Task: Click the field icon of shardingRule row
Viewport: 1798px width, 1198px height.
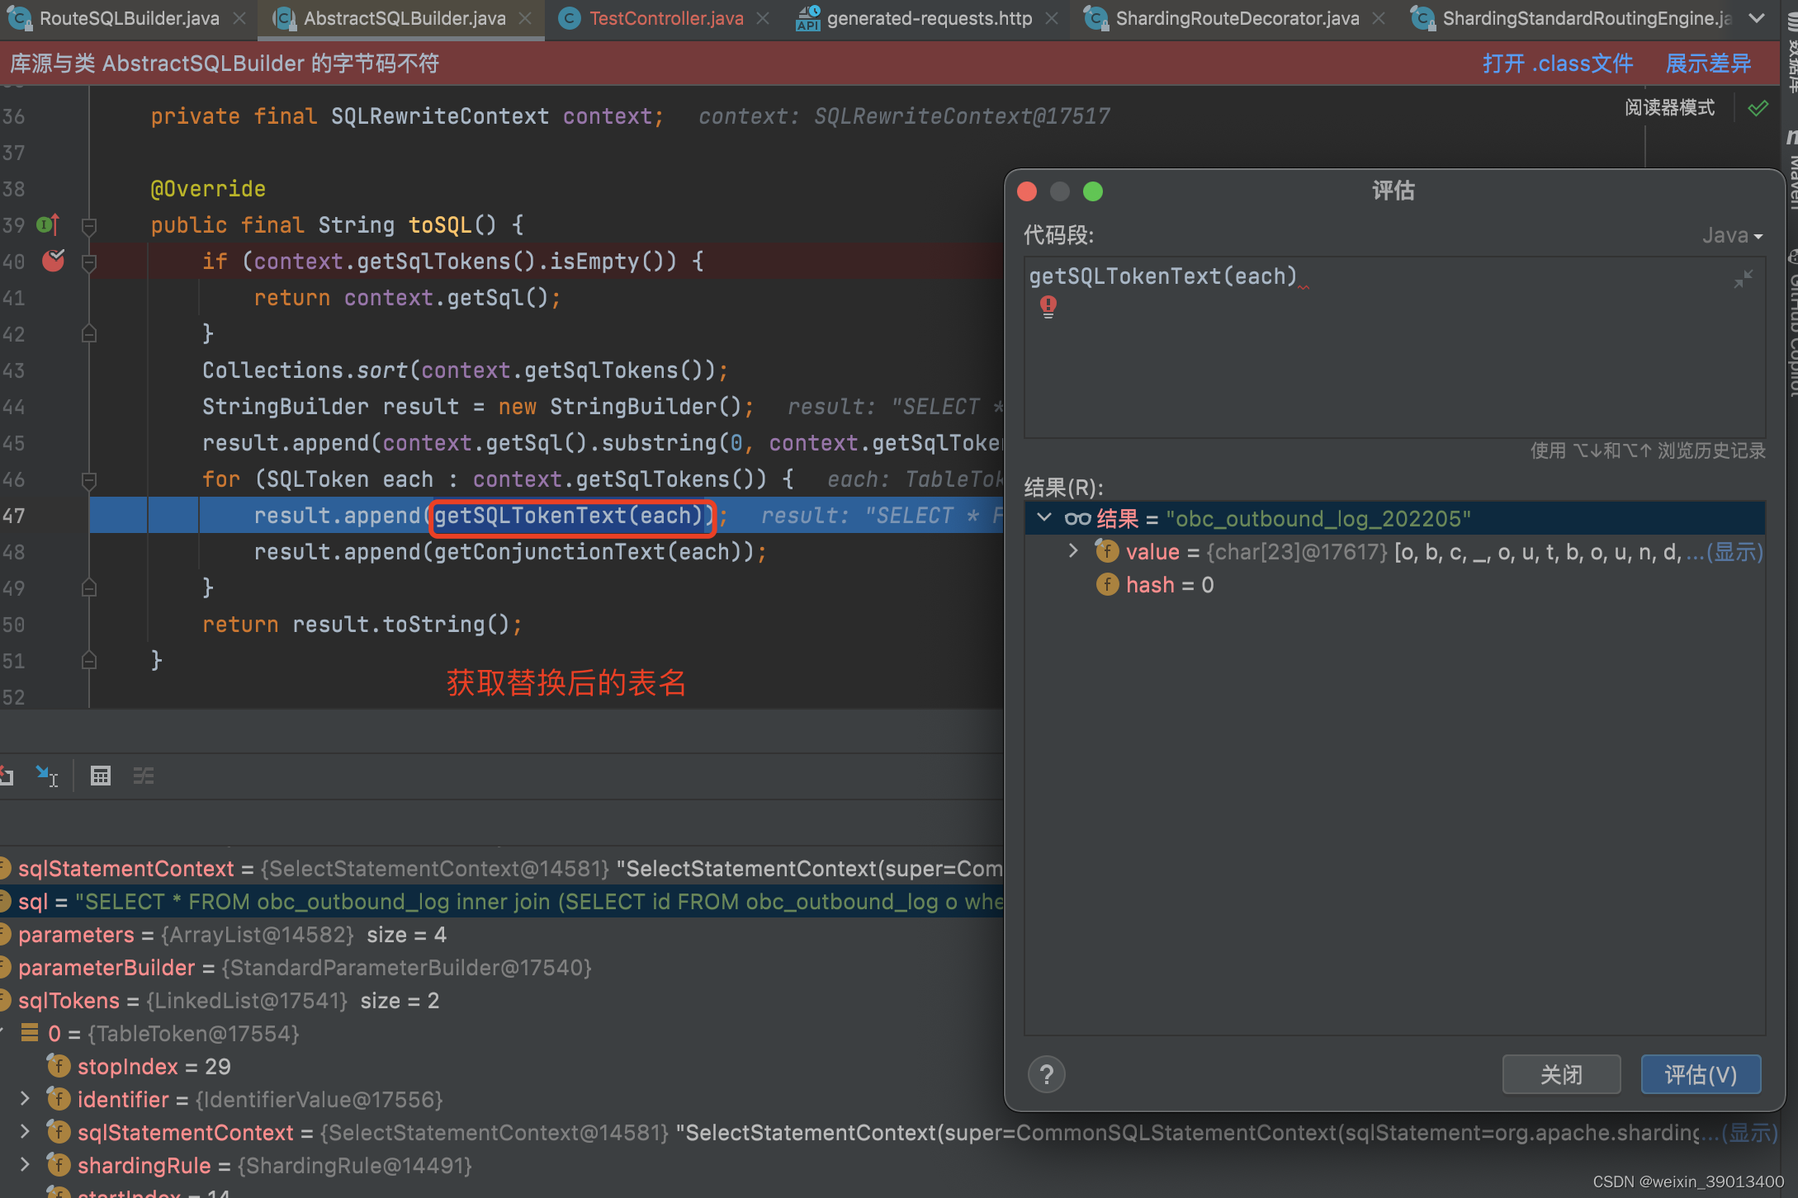Action: [x=59, y=1165]
